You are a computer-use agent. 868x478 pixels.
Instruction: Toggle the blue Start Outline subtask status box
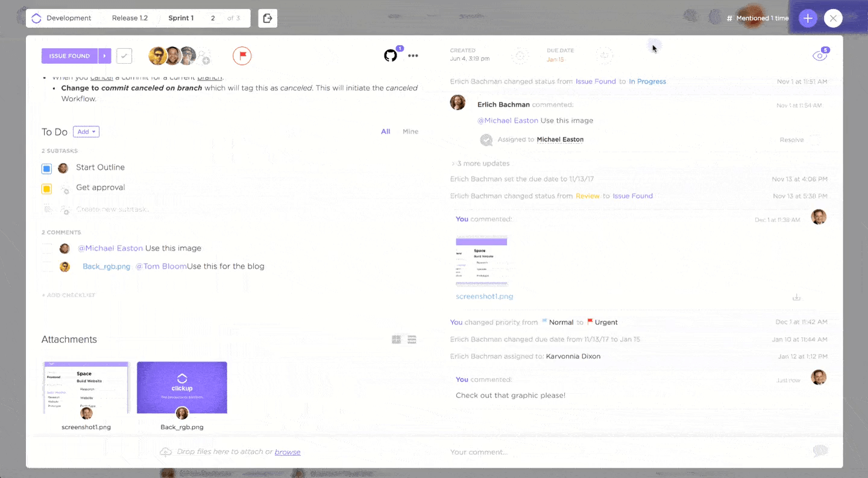tap(46, 169)
